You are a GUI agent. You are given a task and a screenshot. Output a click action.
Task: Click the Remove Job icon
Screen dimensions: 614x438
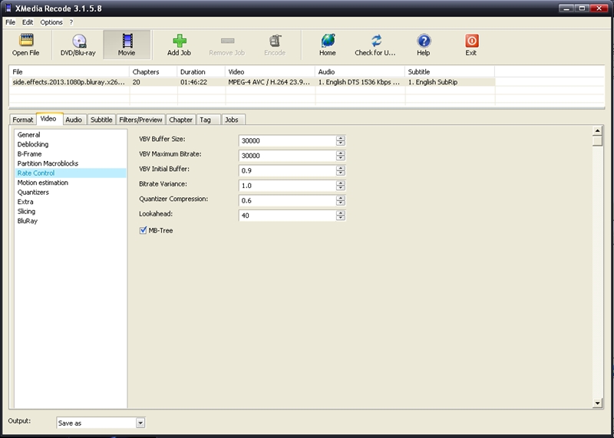(227, 41)
